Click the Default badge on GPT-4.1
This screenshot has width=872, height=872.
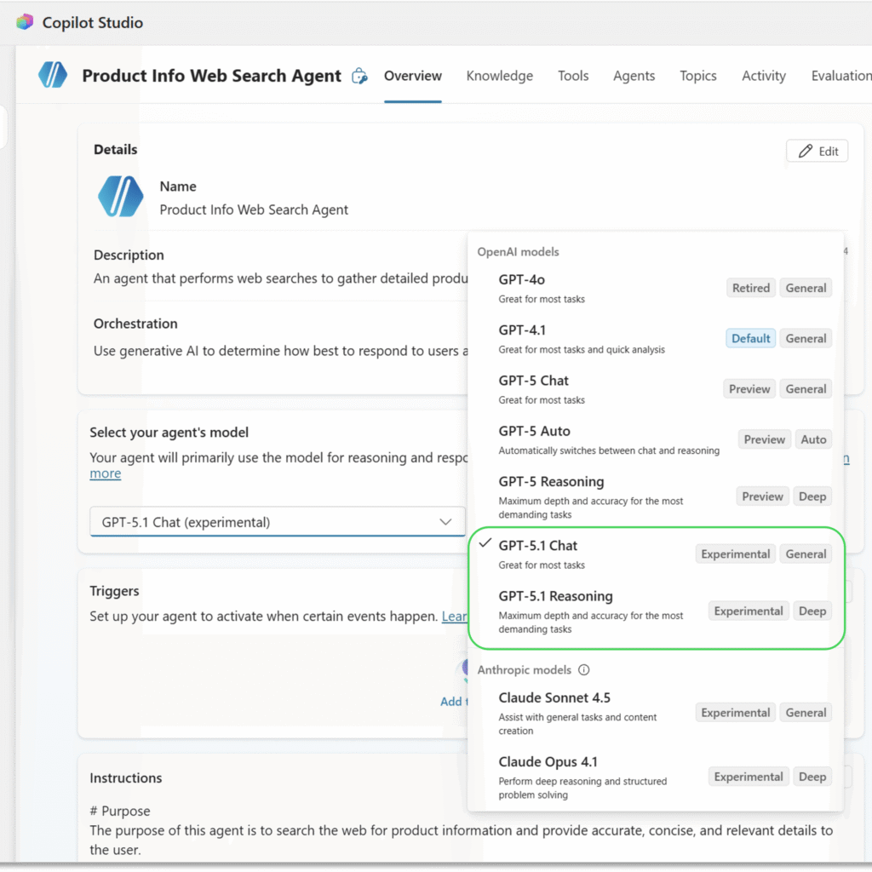tap(750, 339)
